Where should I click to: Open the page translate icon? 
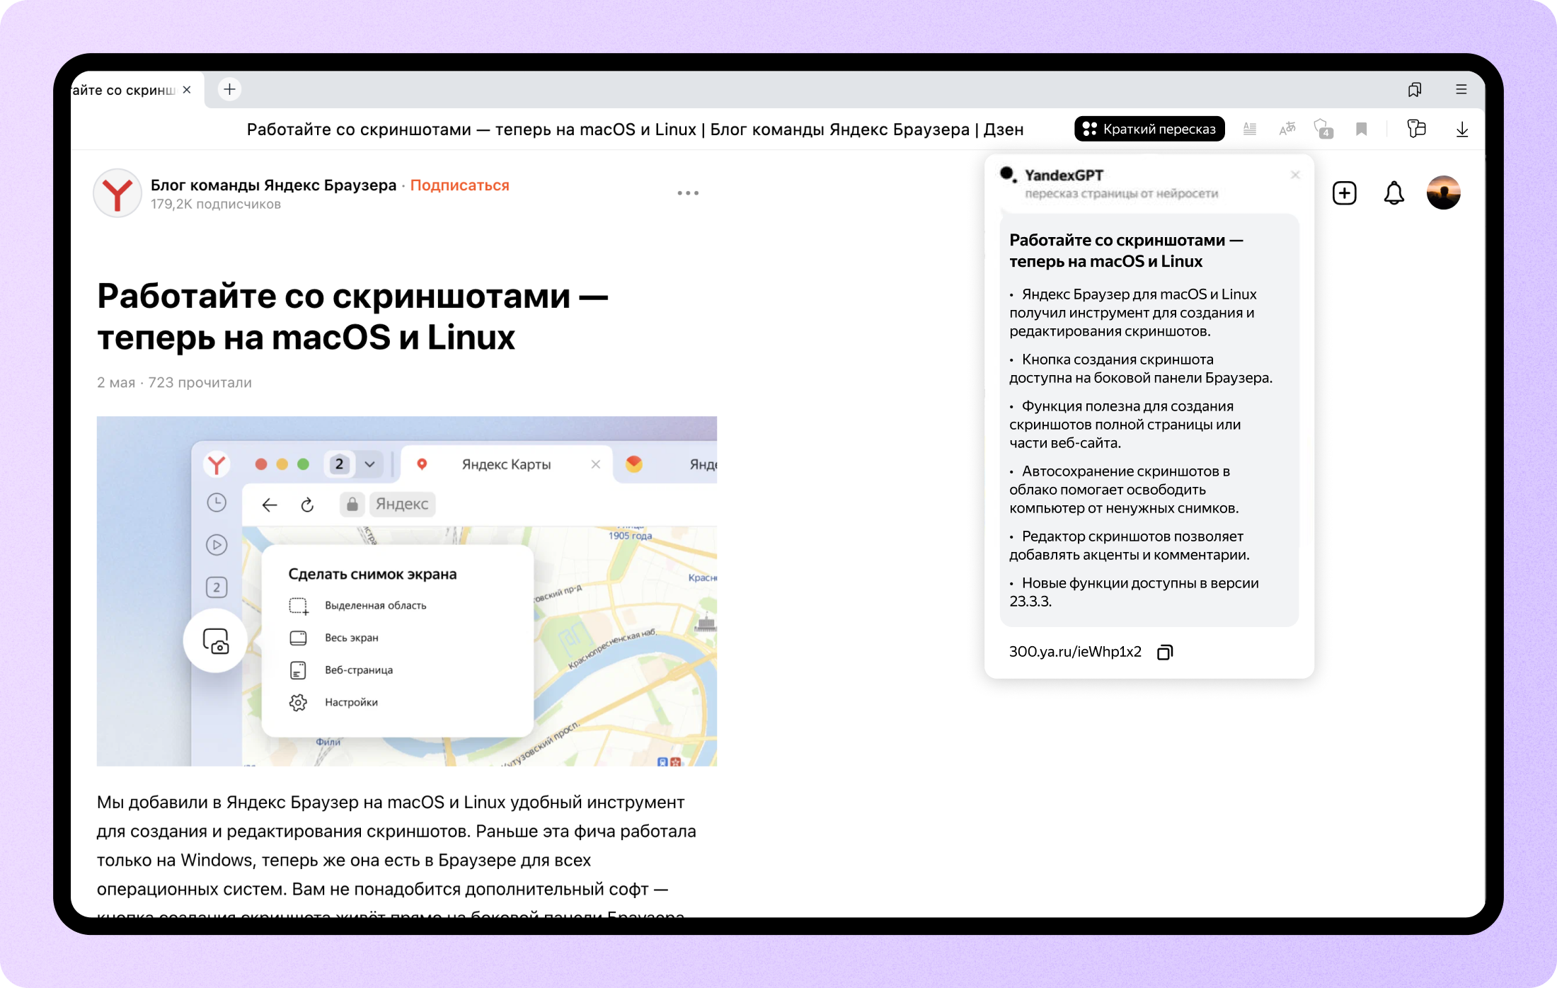1287,129
